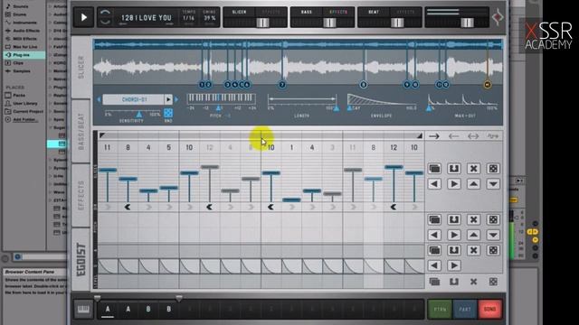Shift slice lane values up
This screenshot has height=325, width=579.
coord(473,184)
